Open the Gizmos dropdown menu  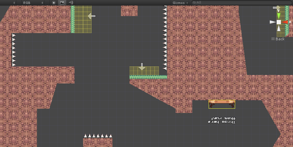pyautogui.click(x=180, y=3)
